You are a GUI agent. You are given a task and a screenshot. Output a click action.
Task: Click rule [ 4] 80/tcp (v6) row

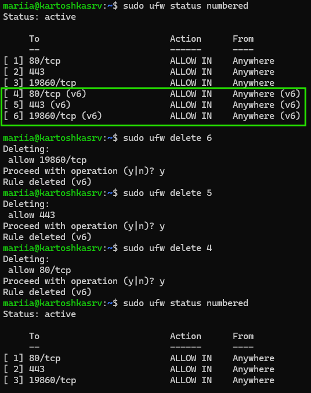click(152, 94)
